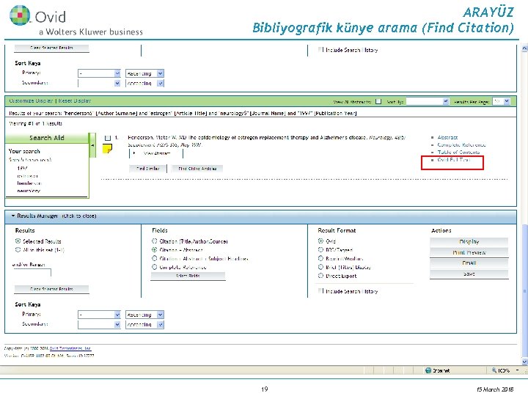Select the Selected Results radio button
Screen dimensions: 528x396
[18, 241]
